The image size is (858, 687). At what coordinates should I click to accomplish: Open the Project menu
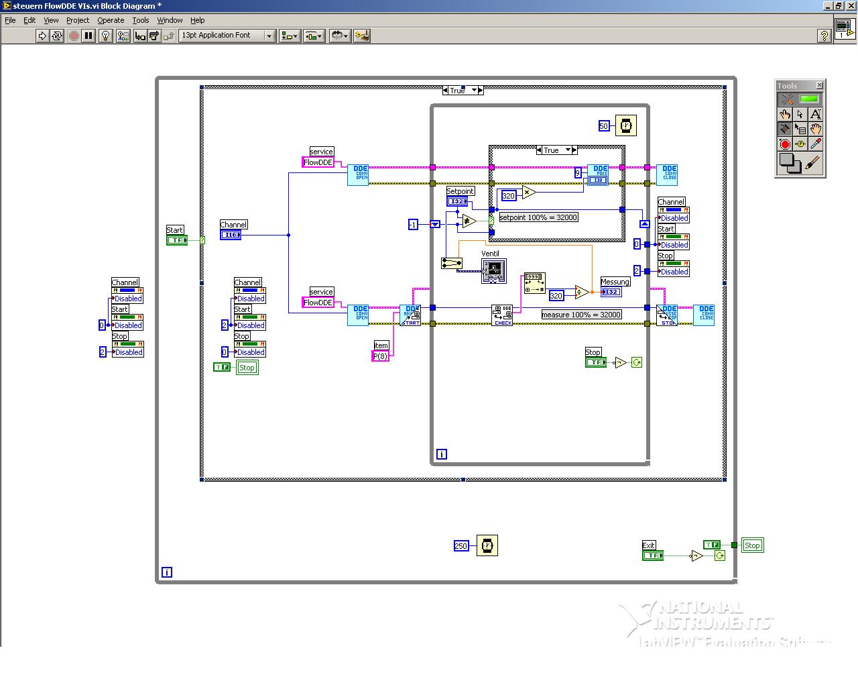point(78,20)
